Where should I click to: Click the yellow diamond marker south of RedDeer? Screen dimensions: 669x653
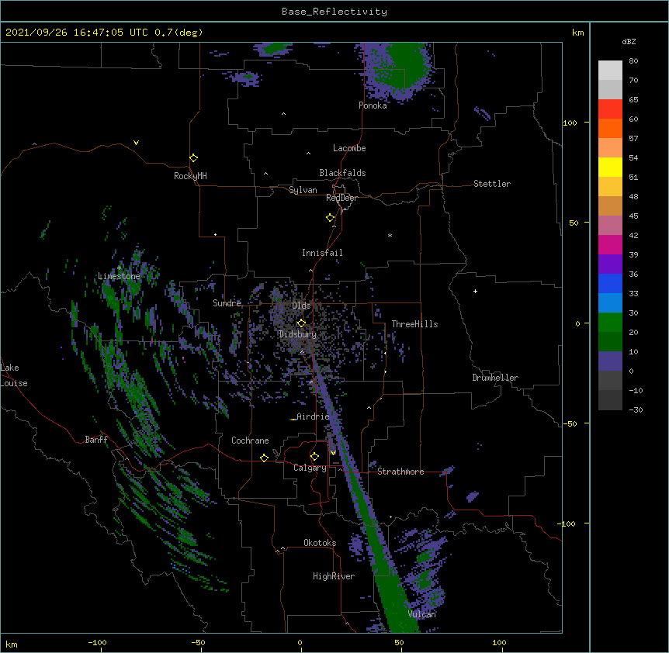click(x=330, y=218)
